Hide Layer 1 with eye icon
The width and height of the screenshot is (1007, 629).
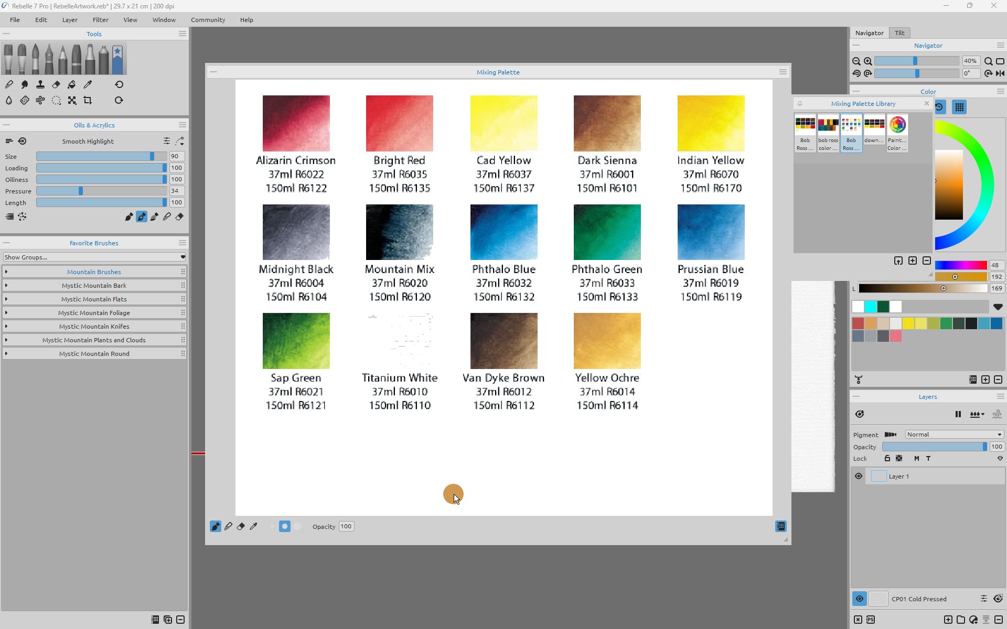pos(859,476)
